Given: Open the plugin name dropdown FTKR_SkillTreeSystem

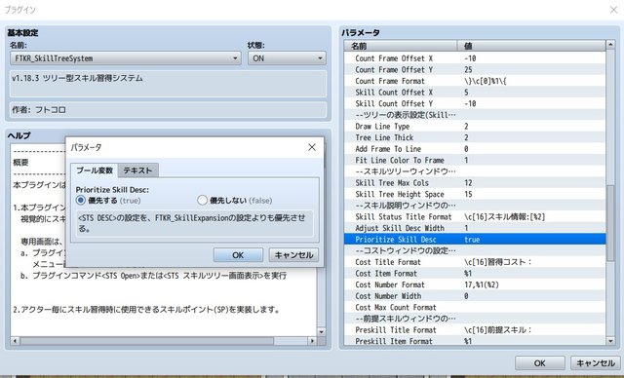Looking at the screenshot, I should pos(126,58).
